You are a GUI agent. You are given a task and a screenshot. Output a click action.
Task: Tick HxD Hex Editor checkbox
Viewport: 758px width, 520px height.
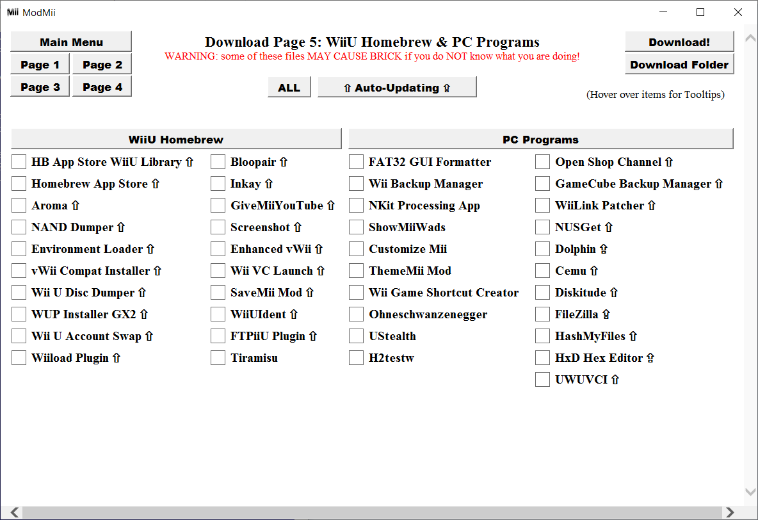pyautogui.click(x=542, y=358)
